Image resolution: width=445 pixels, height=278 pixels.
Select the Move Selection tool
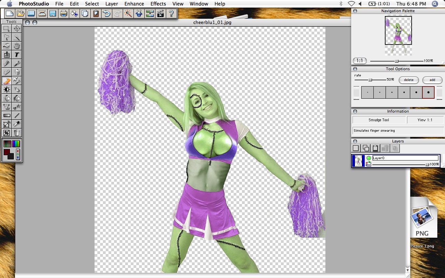pos(17,28)
